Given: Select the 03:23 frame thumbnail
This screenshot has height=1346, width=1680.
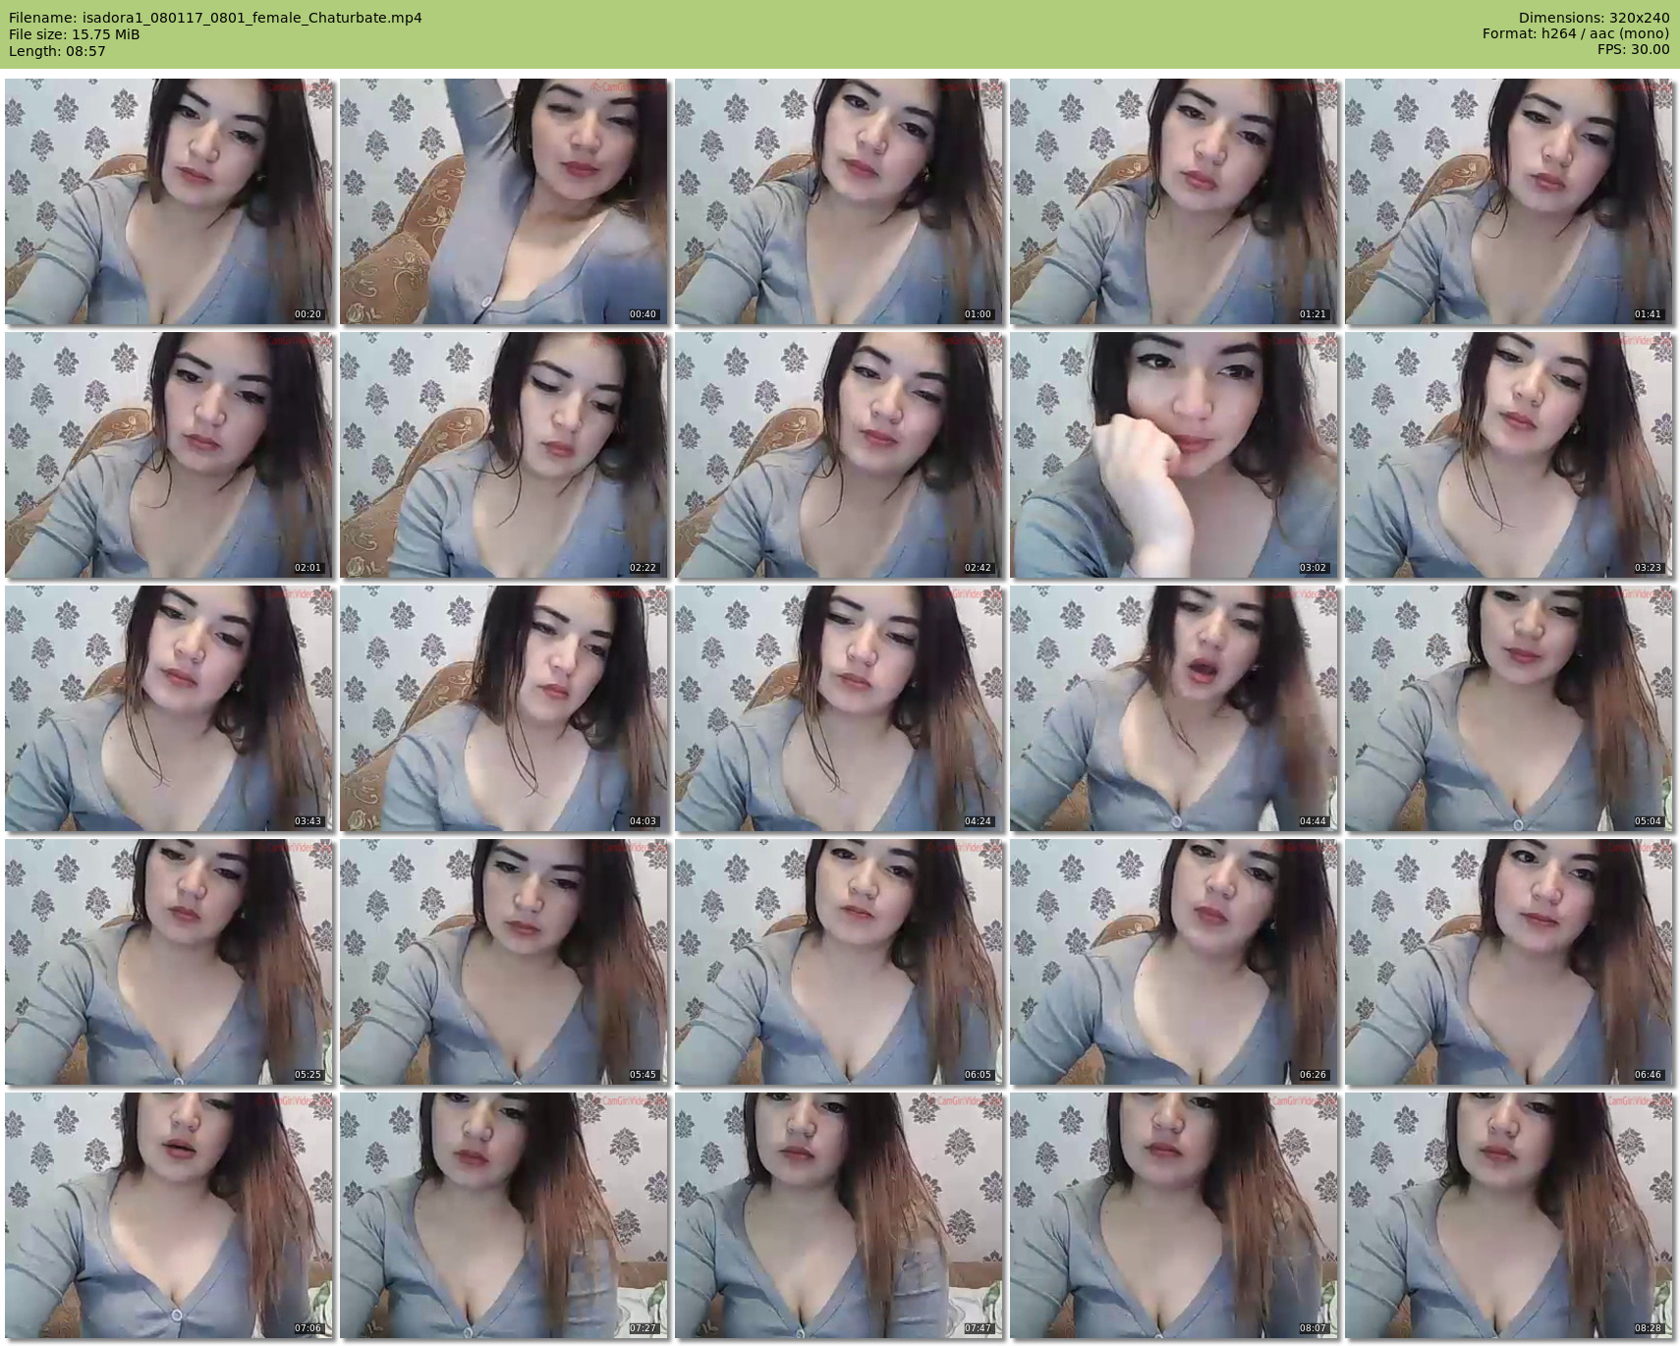Looking at the screenshot, I should coord(1509,455).
